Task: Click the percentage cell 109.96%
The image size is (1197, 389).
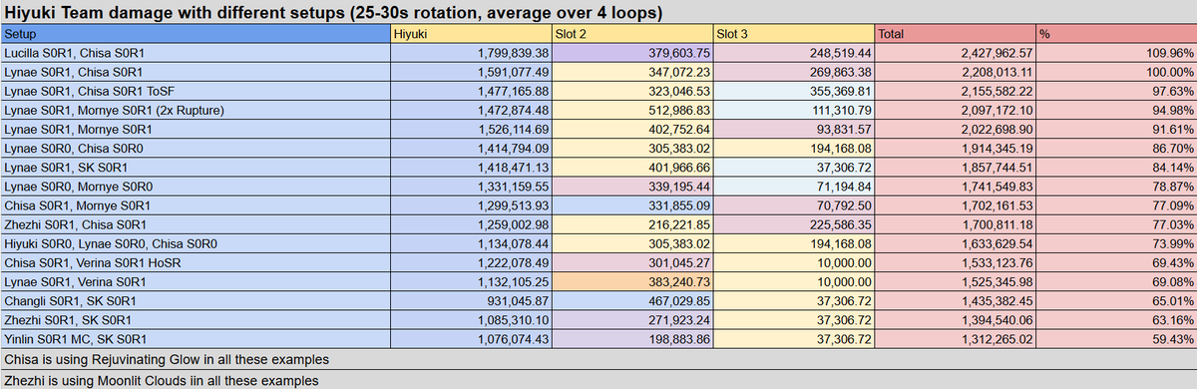Action: tap(1116, 53)
